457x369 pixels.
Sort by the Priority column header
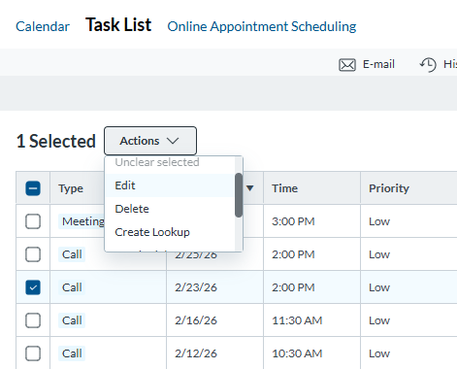click(x=389, y=188)
